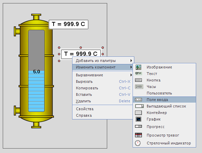Expand the Выравнивание submenu arrow
Viewport: 202px width, 153px height.
coord(131,75)
